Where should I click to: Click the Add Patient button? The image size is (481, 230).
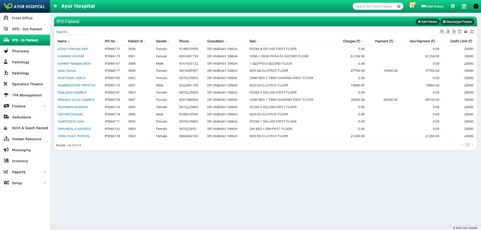tap(427, 21)
